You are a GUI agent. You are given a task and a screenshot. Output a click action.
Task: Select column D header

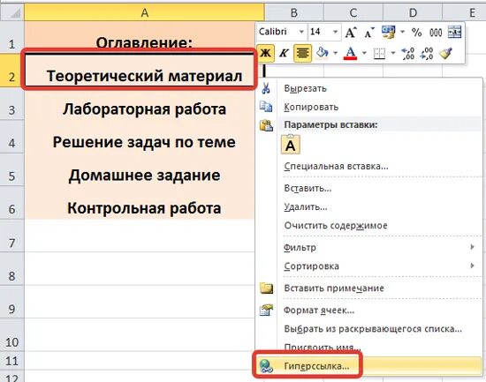click(x=413, y=13)
